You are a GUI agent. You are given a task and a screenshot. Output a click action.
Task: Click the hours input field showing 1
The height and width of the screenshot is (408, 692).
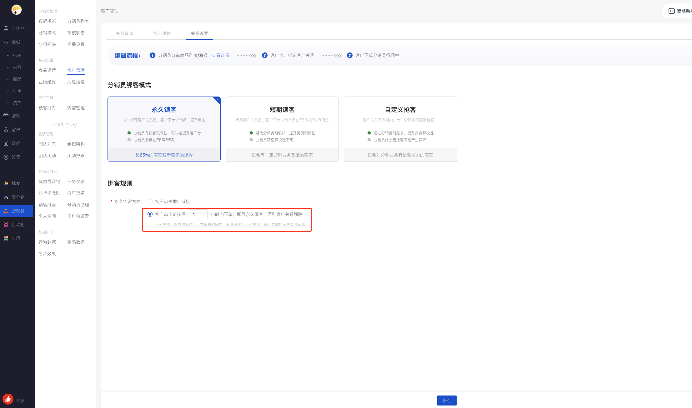pyautogui.click(x=198, y=214)
